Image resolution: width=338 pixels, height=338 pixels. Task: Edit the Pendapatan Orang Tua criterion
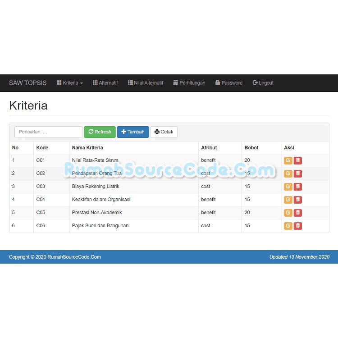click(x=288, y=174)
